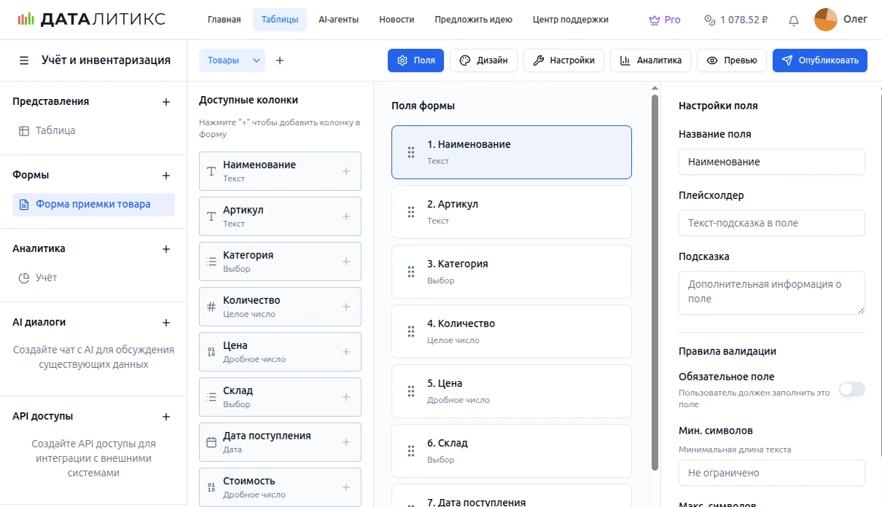Add Количество column using its plus icon

346,307
